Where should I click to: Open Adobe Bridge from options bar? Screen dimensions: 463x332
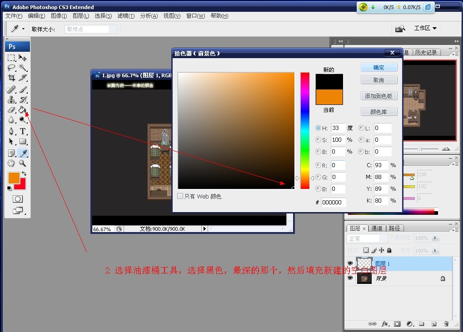(x=400, y=28)
